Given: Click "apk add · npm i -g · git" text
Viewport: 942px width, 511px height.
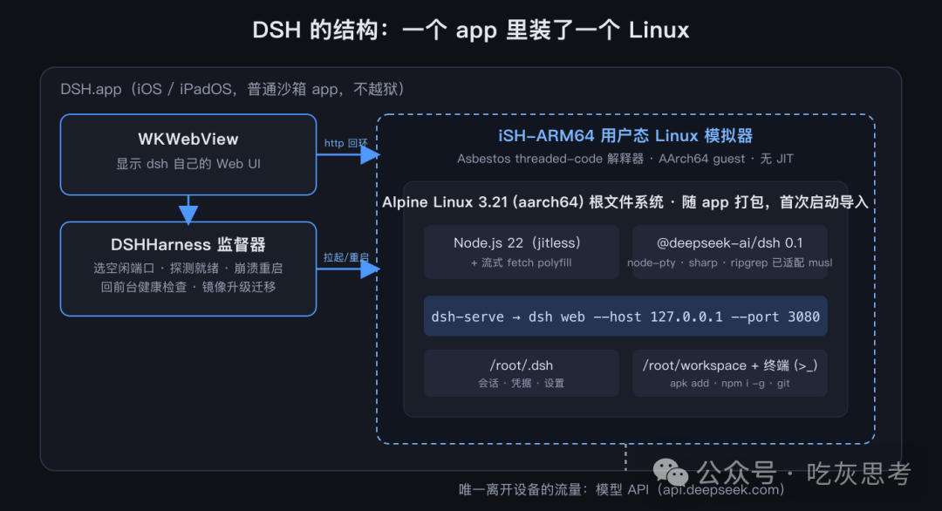Looking at the screenshot, I should coord(729,383).
